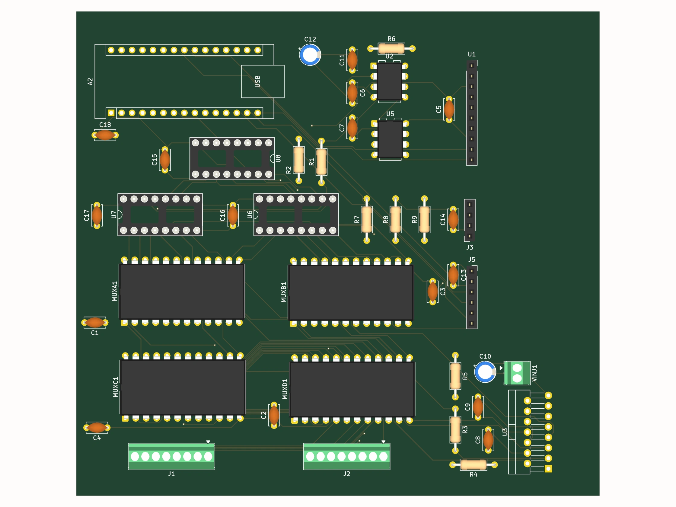Select the C7 ceramic capacitor
676x507 pixels.
(x=352, y=128)
